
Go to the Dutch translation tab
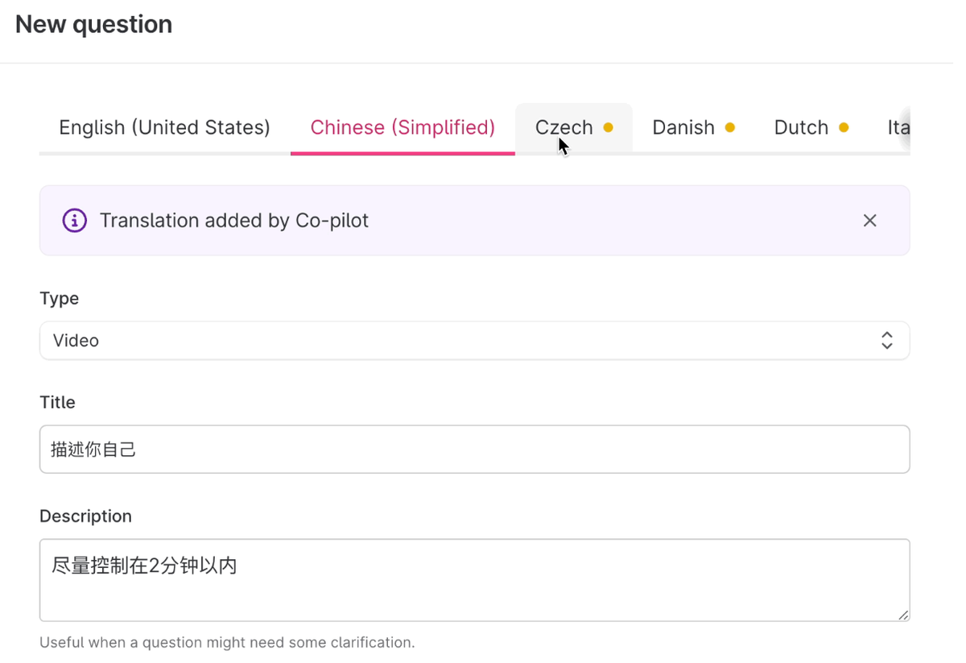801,127
